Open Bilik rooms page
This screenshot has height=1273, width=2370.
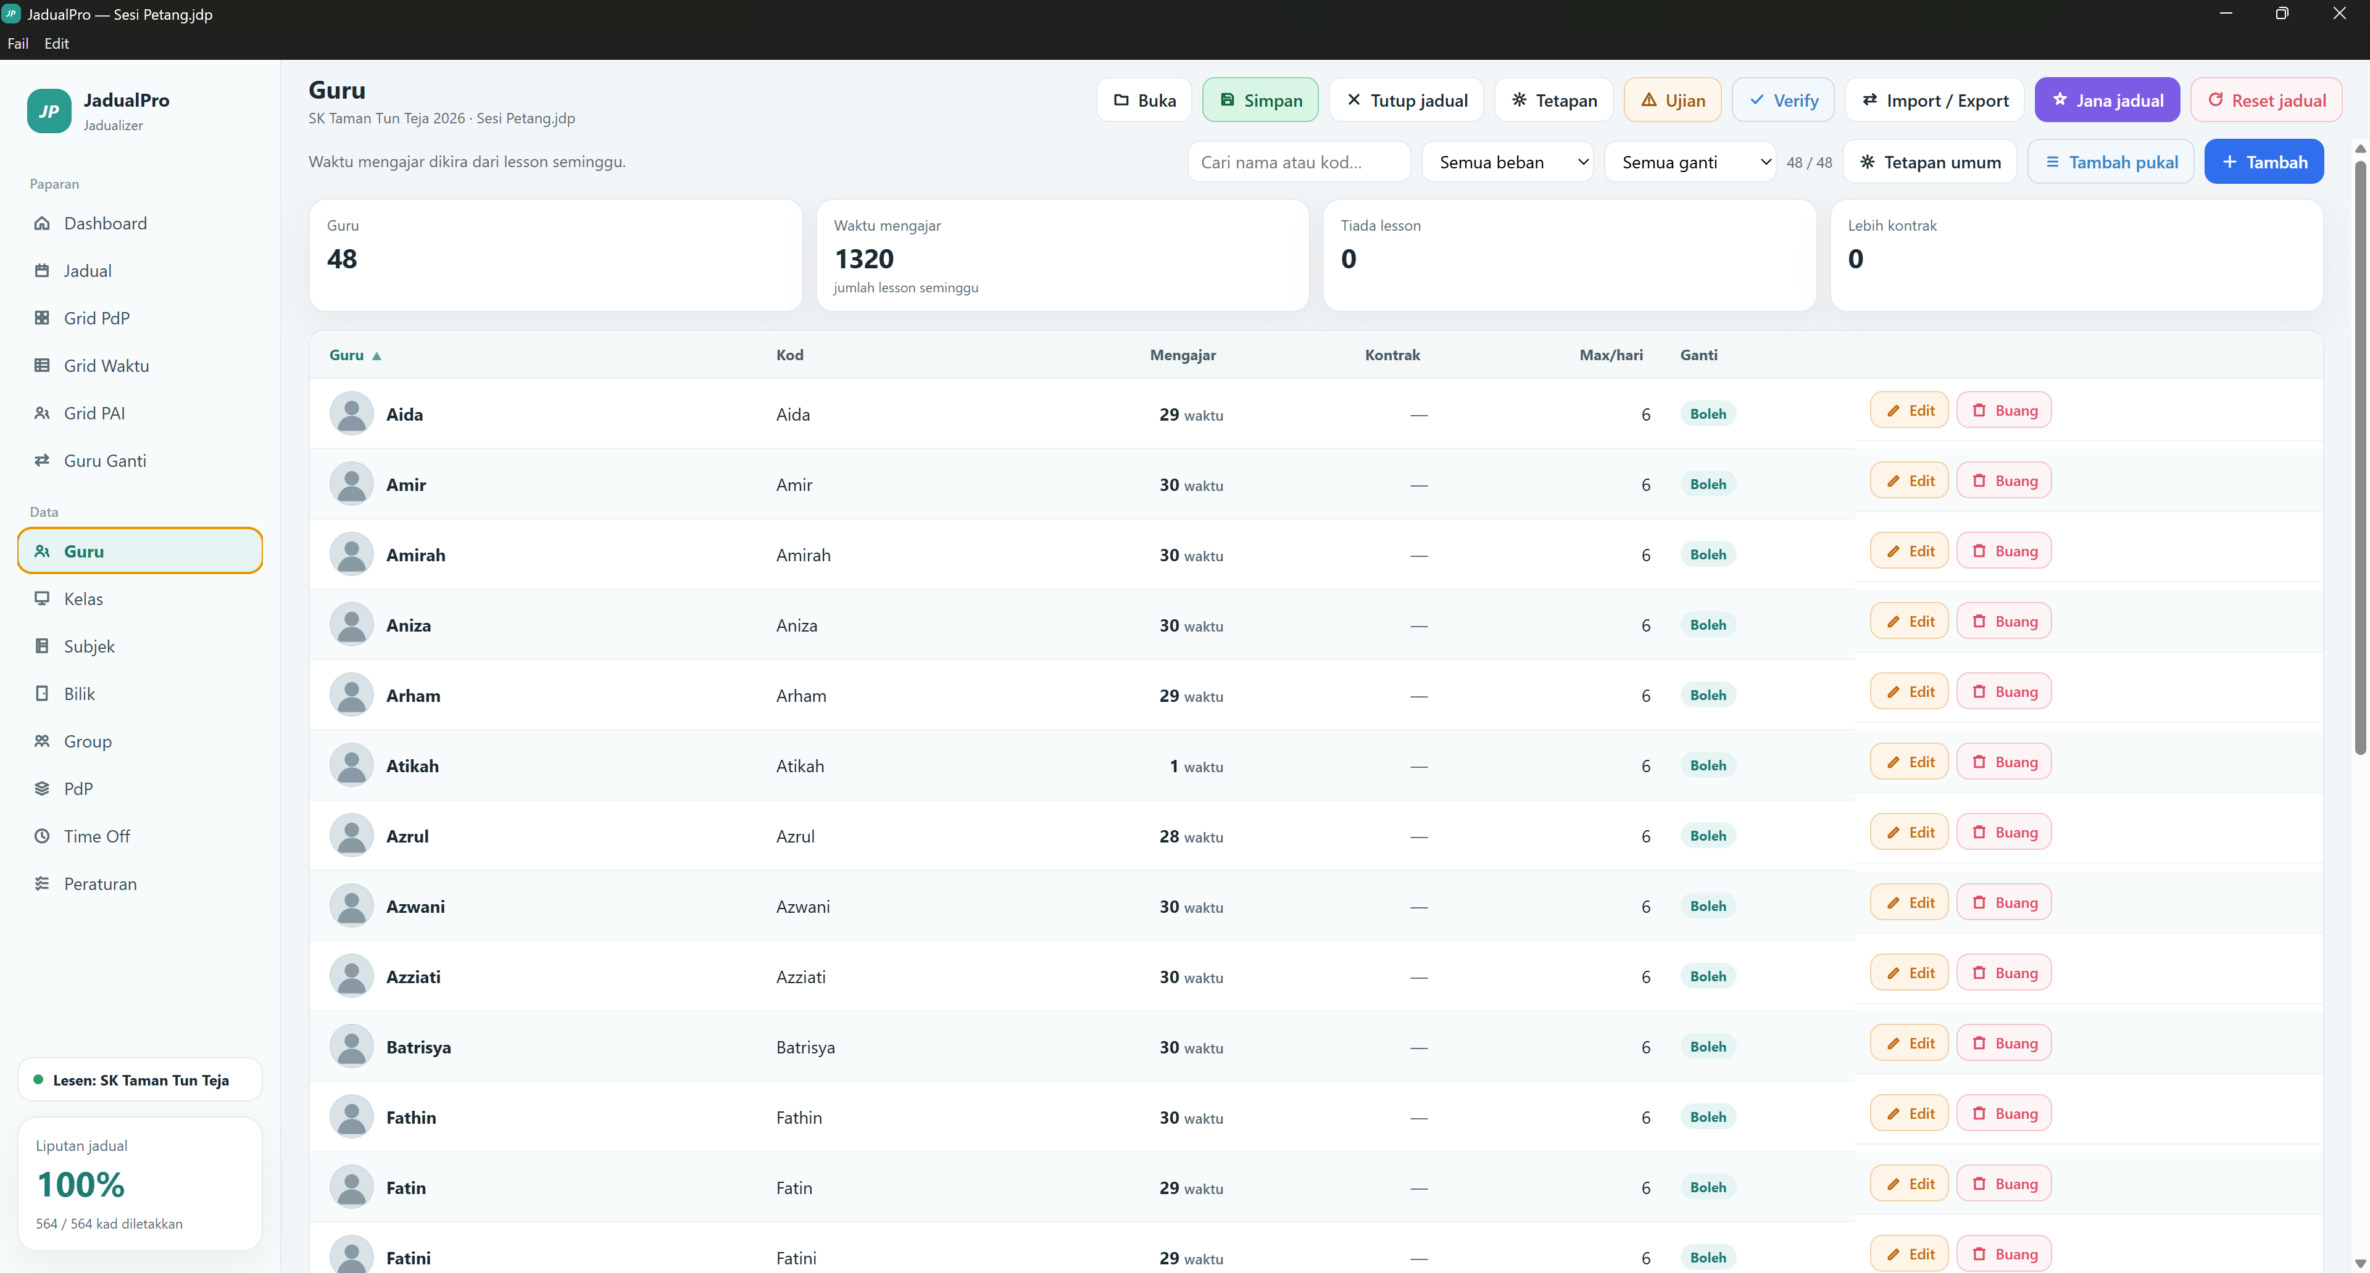click(140, 694)
